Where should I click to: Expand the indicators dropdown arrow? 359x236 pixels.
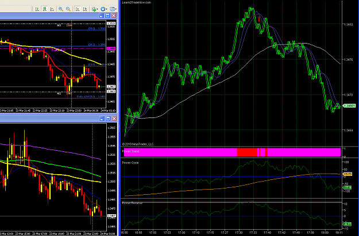coord(97,9)
